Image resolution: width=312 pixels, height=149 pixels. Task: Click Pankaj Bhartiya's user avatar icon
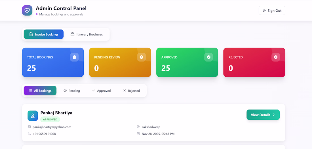(x=33, y=116)
